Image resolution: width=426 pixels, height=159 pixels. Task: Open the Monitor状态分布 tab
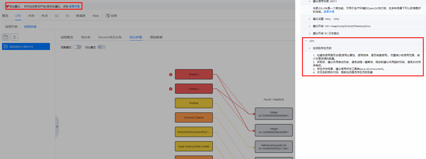click(x=110, y=37)
